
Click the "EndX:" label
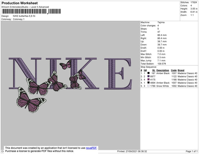coord(144,48)
